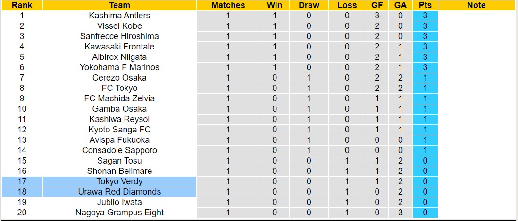Click the Matches column header
The image size is (518, 221).
tap(228, 5)
